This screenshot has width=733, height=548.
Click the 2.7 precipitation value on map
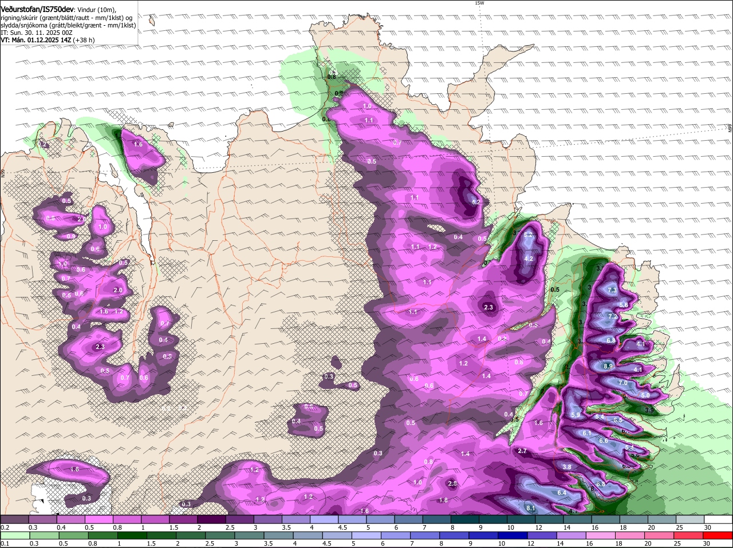(522, 451)
